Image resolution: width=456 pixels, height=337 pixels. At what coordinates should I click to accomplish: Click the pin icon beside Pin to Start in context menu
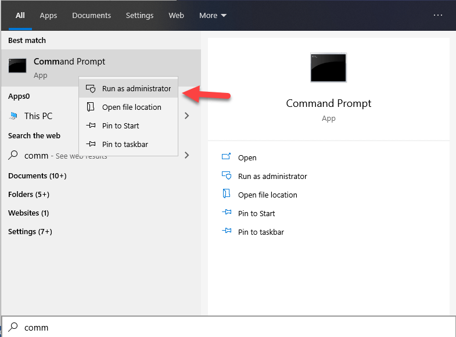pyautogui.click(x=91, y=126)
